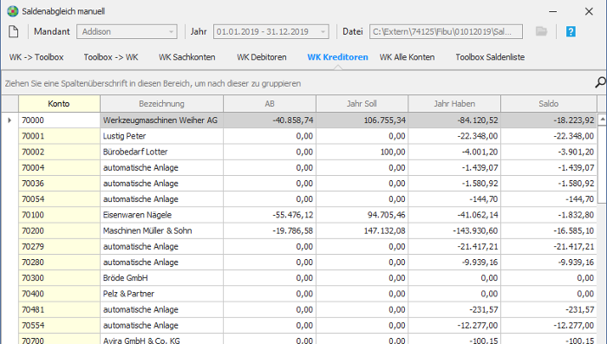Select account cell 70481
Image resolution: width=607 pixels, height=344 pixels.
point(59,310)
